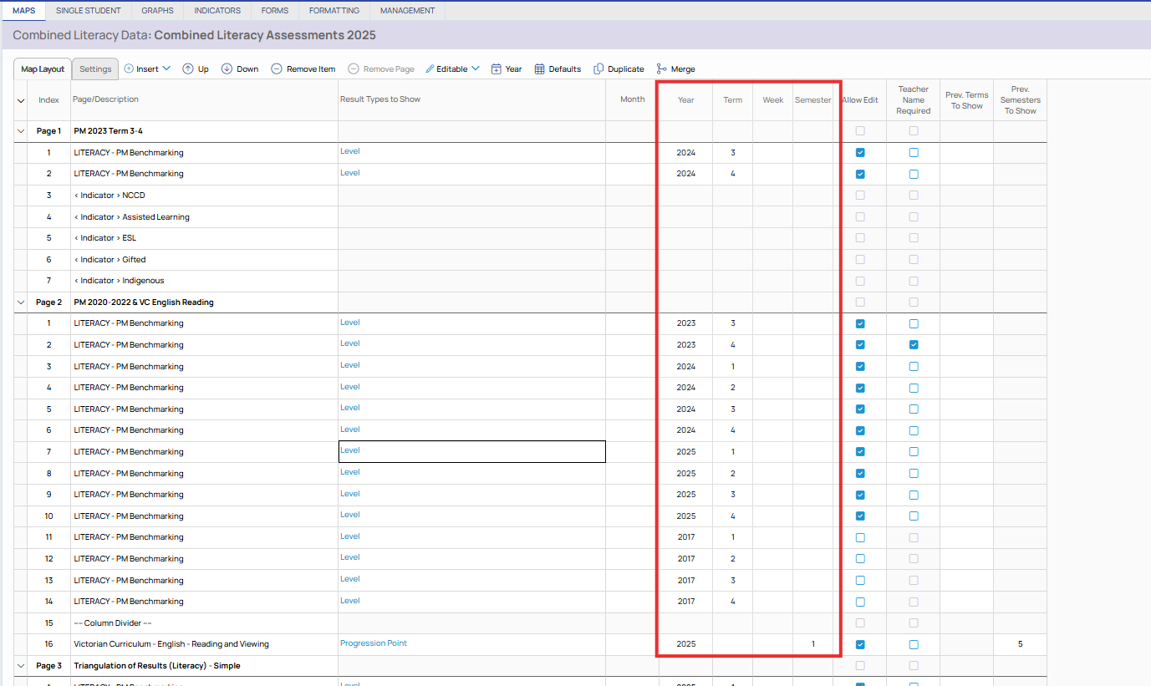Toggle Allow Edit for the 2025 Term 4 row

pos(860,516)
